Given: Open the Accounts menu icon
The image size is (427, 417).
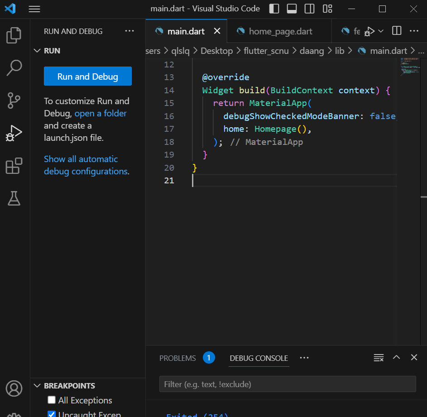Looking at the screenshot, I should click(14, 388).
